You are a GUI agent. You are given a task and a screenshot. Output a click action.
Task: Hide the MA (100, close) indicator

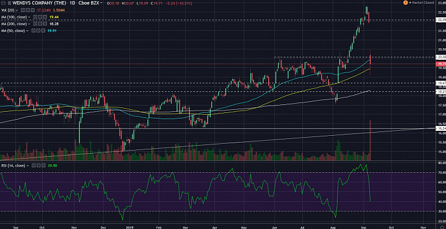35,17
